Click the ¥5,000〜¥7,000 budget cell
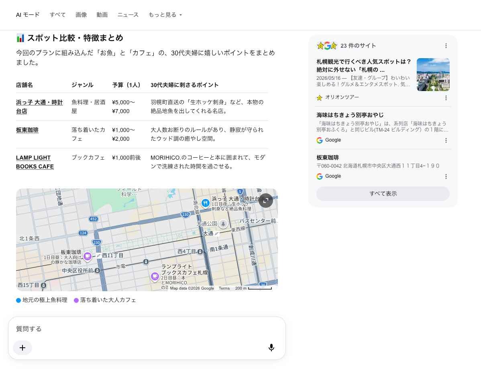The width and height of the screenshot is (481, 369). (x=123, y=107)
